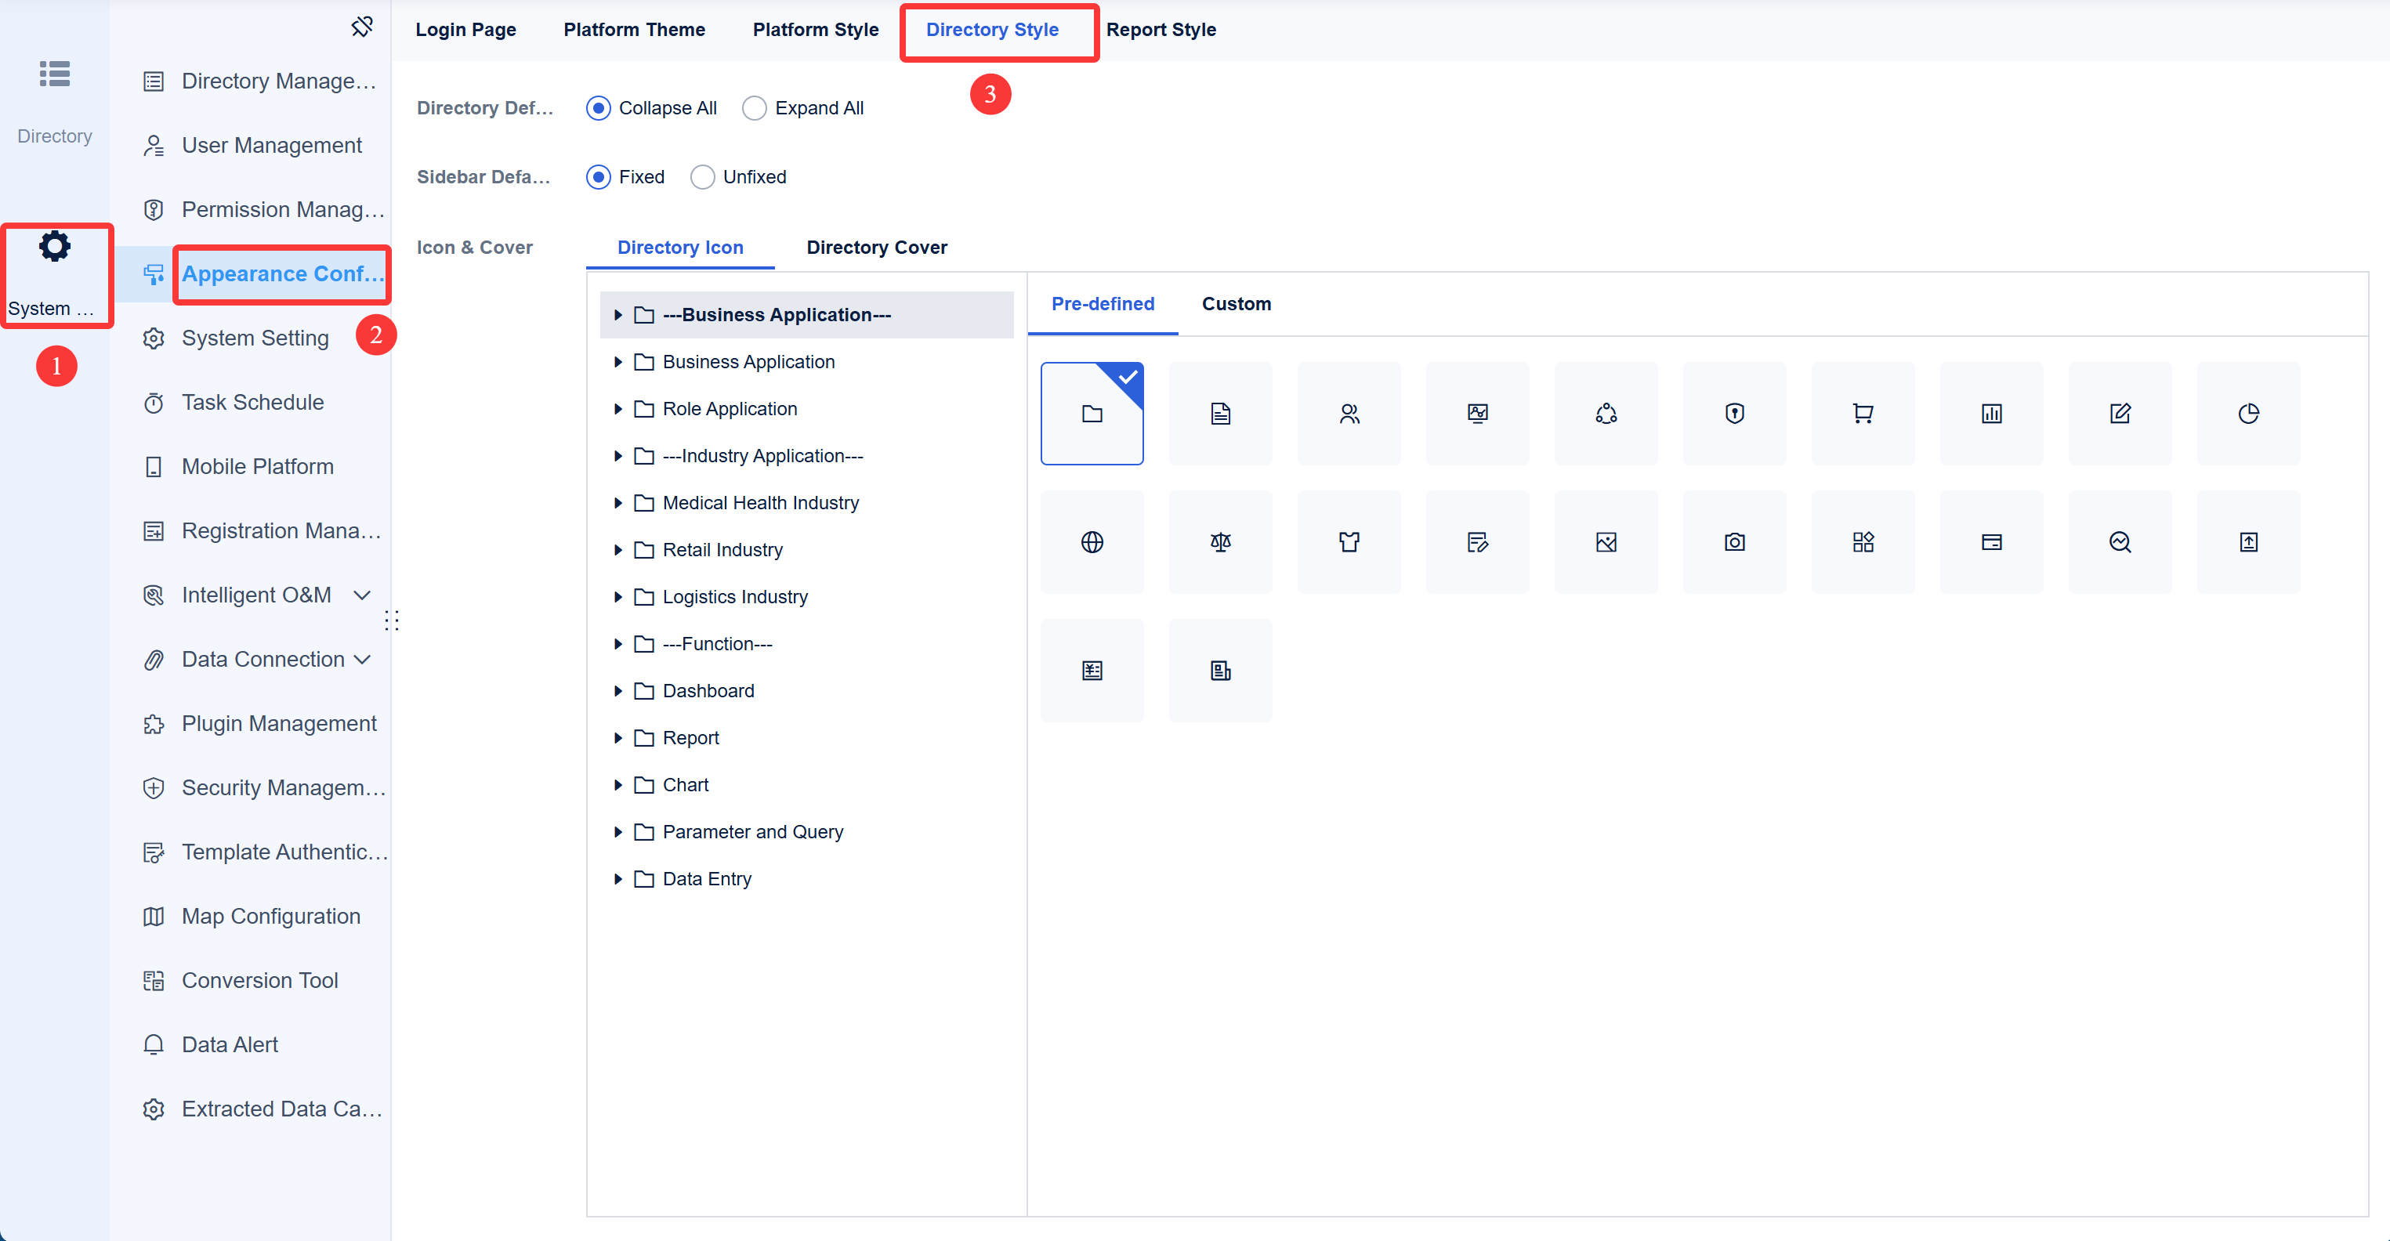Select the shopping cart predefined icon
Screen dimensions: 2390x1241
[1862, 414]
